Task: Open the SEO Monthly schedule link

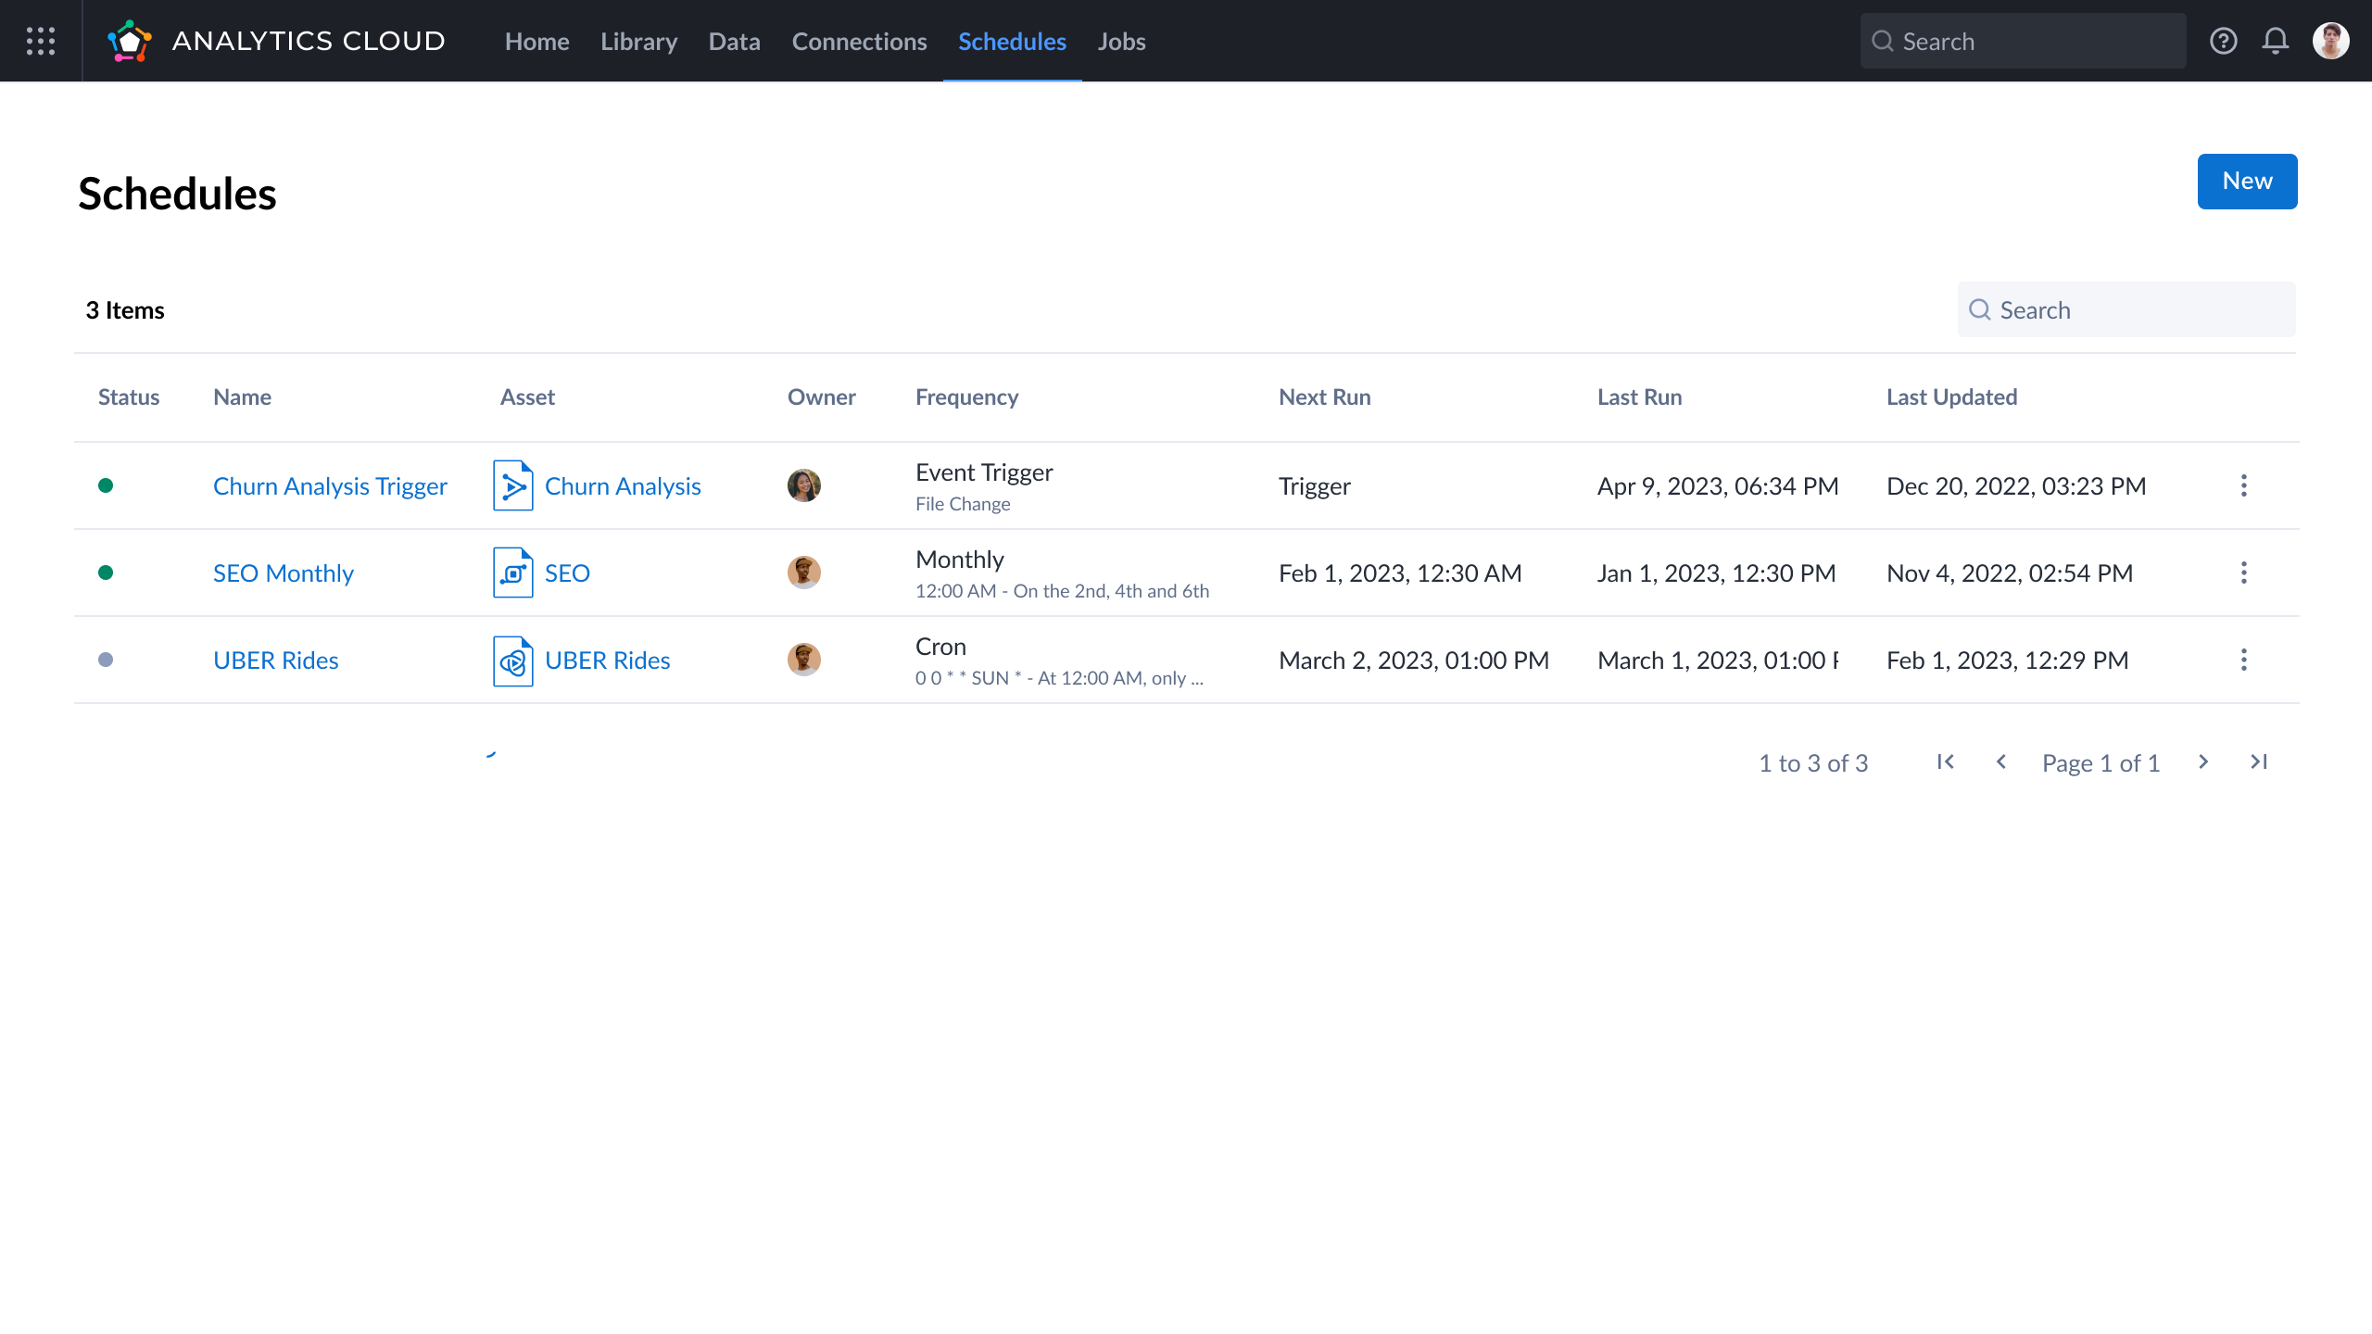Action: click(x=283, y=573)
